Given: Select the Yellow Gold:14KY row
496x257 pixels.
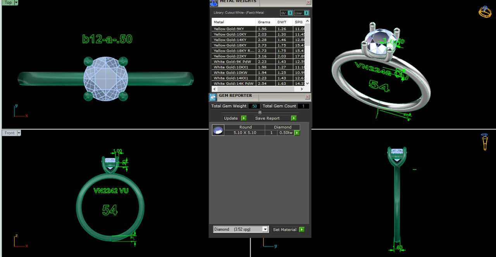Looking at the screenshot, I should pyautogui.click(x=258, y=40).
